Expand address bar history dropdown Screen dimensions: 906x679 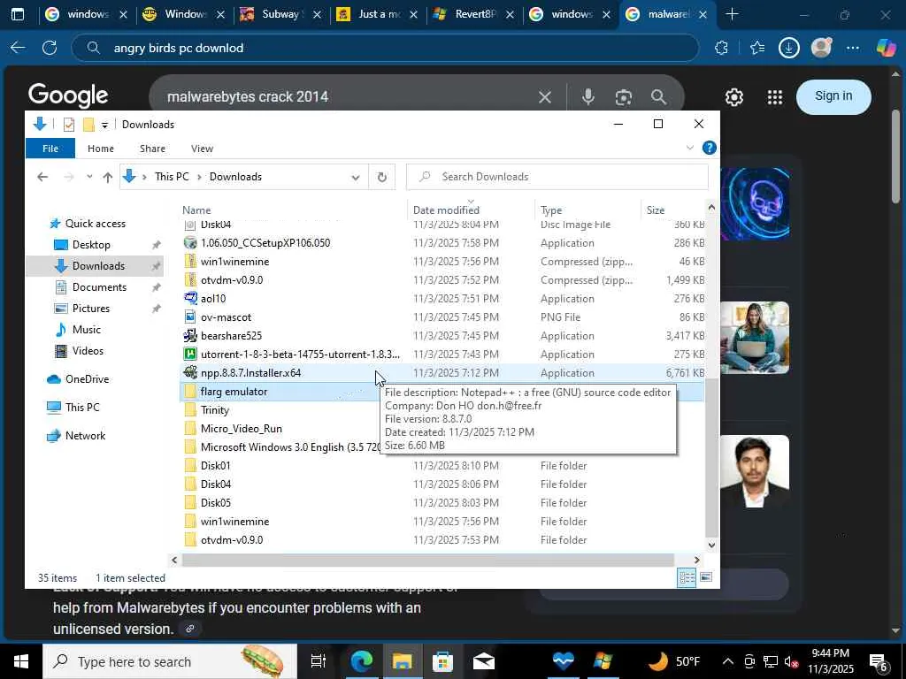click(356, 177)
